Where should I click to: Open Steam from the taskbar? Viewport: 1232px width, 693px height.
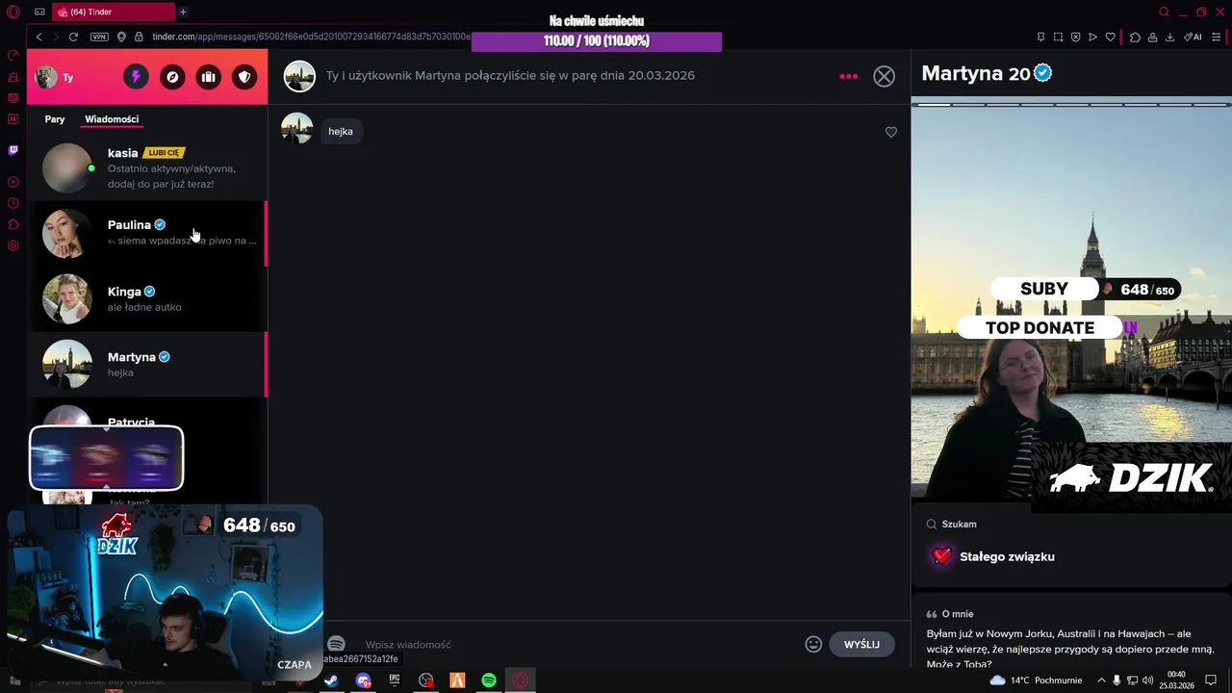pos(331,680)
